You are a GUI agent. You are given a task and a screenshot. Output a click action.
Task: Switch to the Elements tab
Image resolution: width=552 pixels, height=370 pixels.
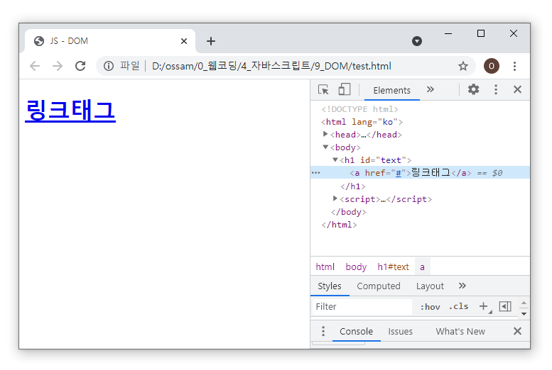(392, 90)
